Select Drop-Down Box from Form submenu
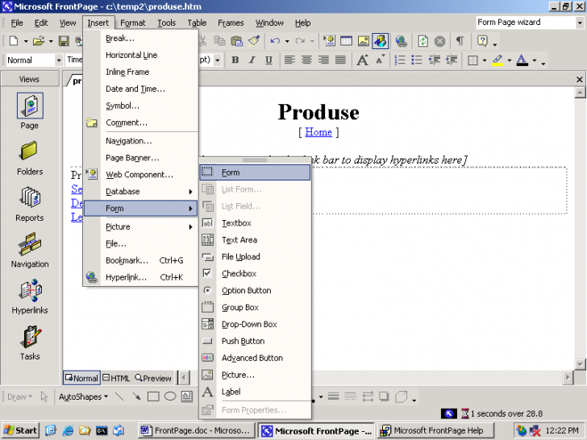 (249, 325)
